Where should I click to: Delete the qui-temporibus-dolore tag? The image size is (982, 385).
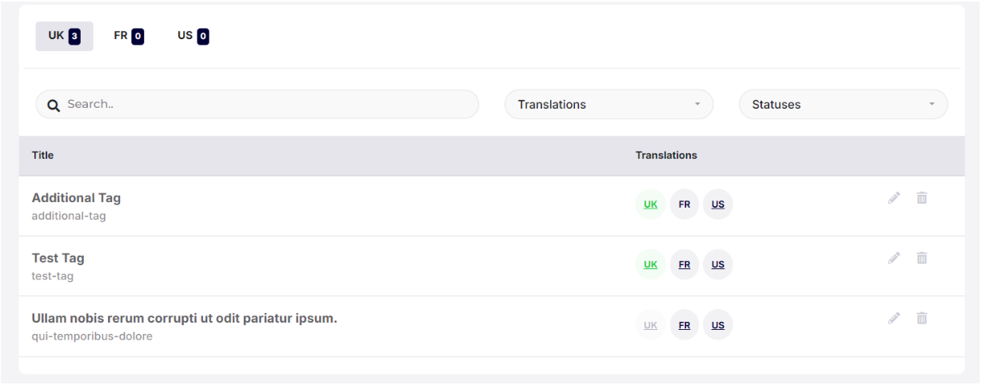pos(921,318)
